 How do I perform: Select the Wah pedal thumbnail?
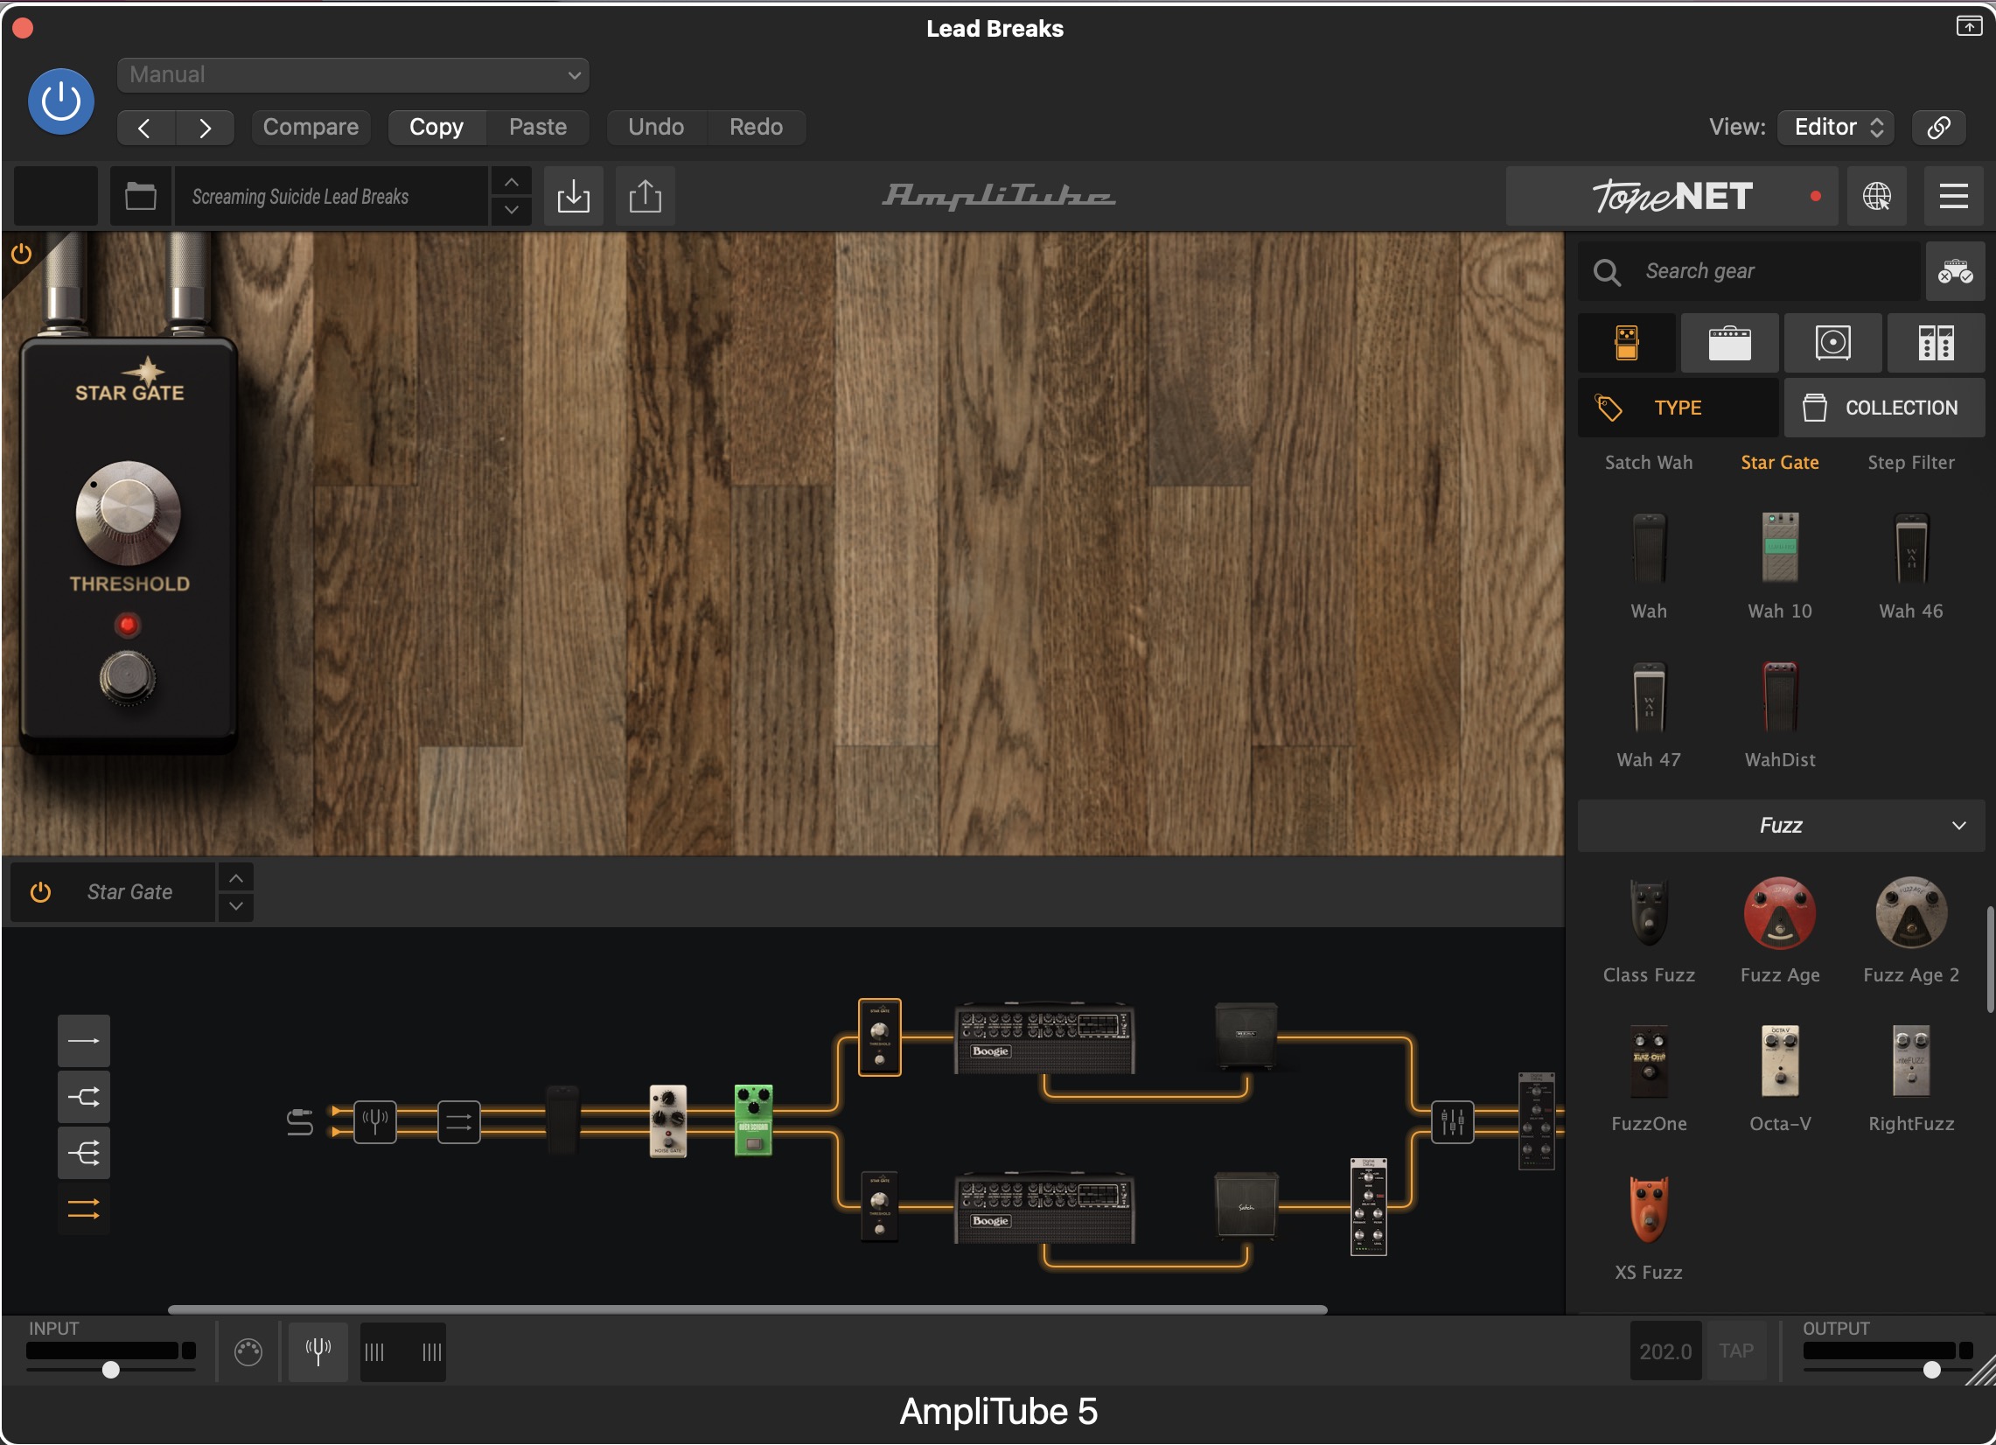(1649, 548)
